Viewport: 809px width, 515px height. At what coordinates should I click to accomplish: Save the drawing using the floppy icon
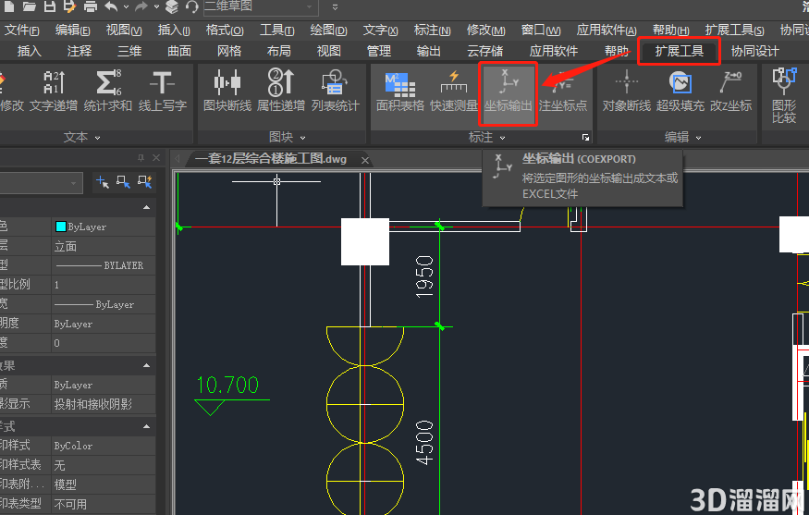[x=50, y=6]
